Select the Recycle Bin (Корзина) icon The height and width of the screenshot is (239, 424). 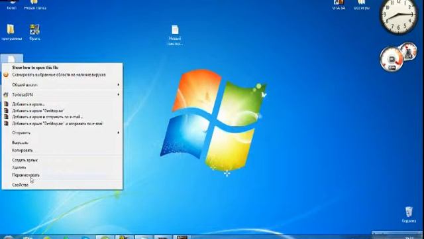point(409,215)
